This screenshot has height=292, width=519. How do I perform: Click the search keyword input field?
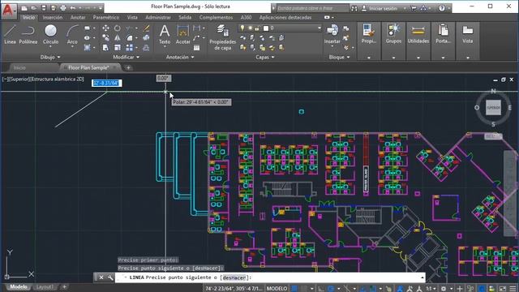(x=313, y=8)
